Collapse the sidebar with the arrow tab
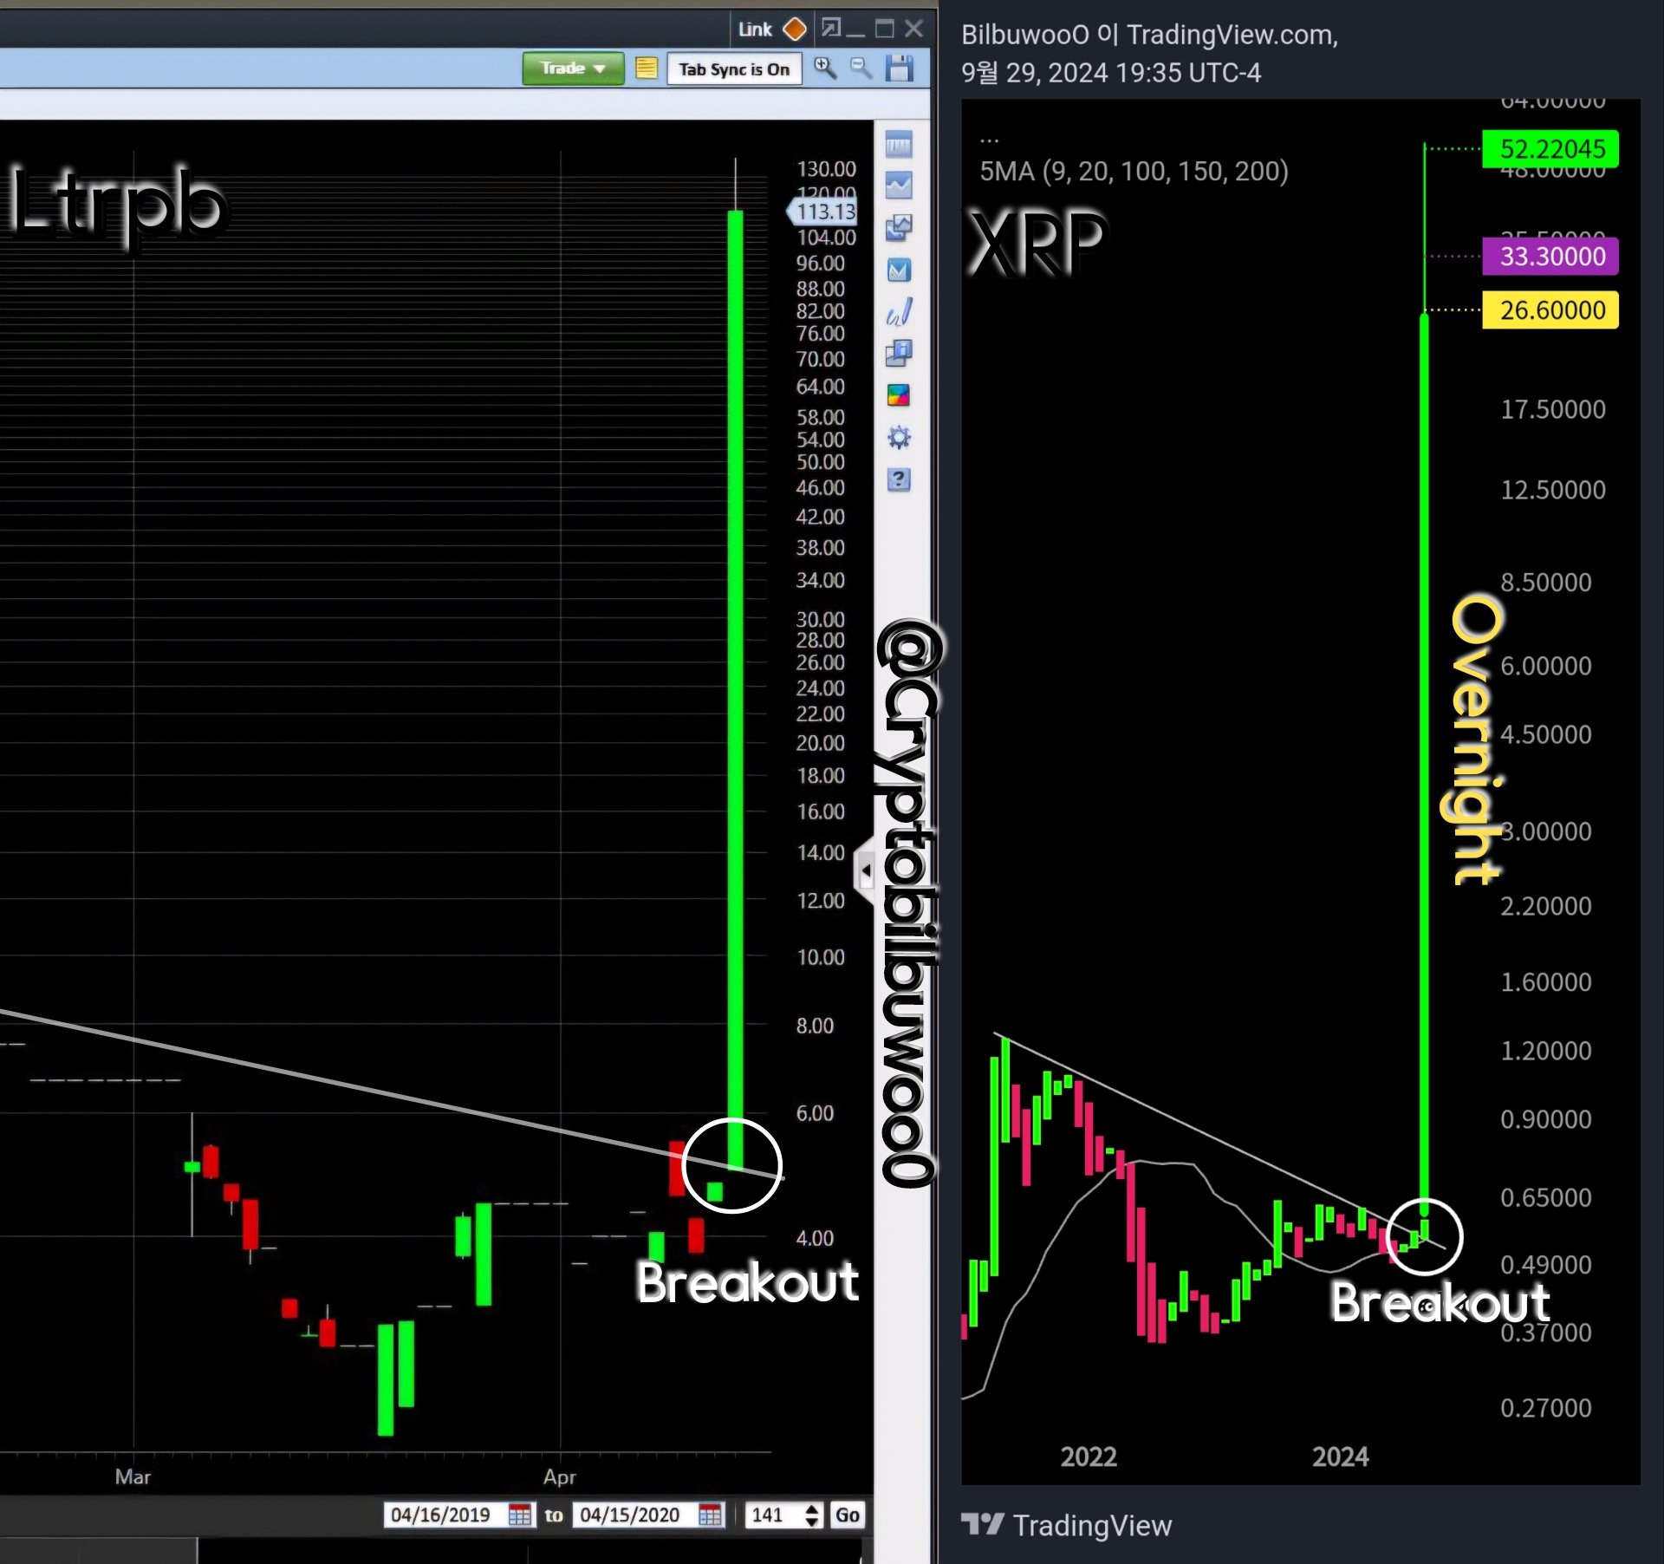This screenshot has width=1664, height=1564. pos(865,871)
